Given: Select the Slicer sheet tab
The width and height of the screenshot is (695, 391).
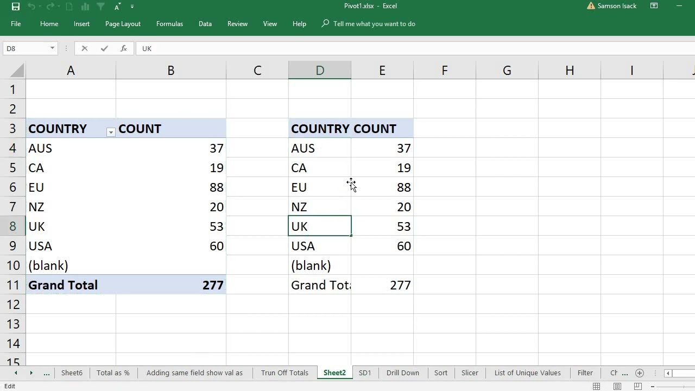Looking at the screenshot, I should click(470, 373).
